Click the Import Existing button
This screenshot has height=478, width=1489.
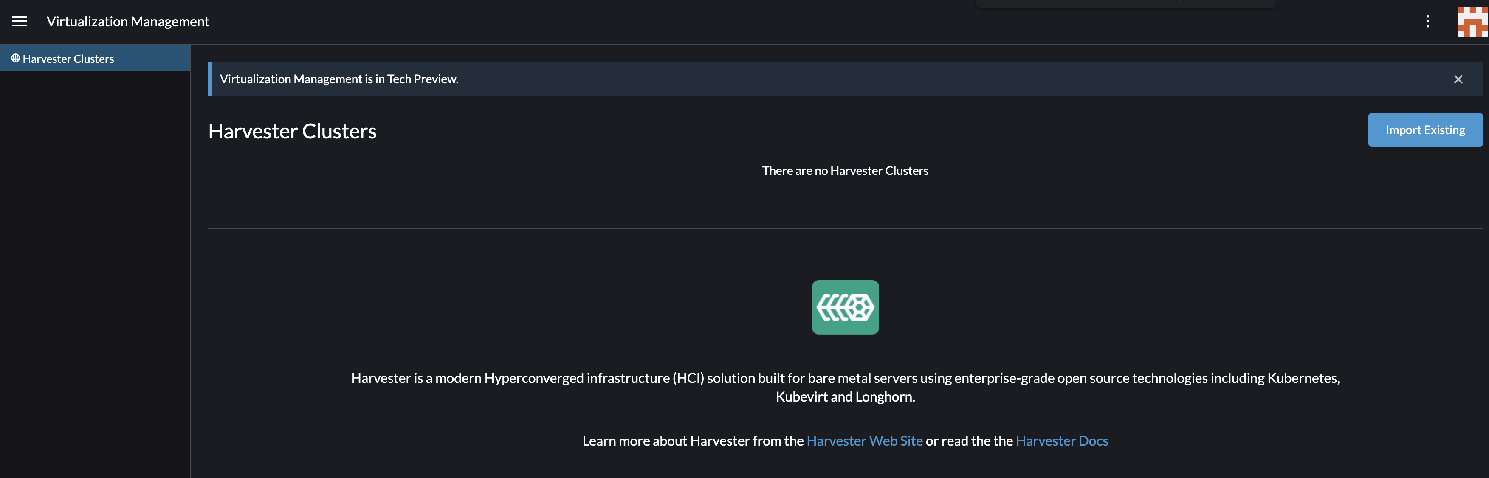click(x=1425, y=129)
